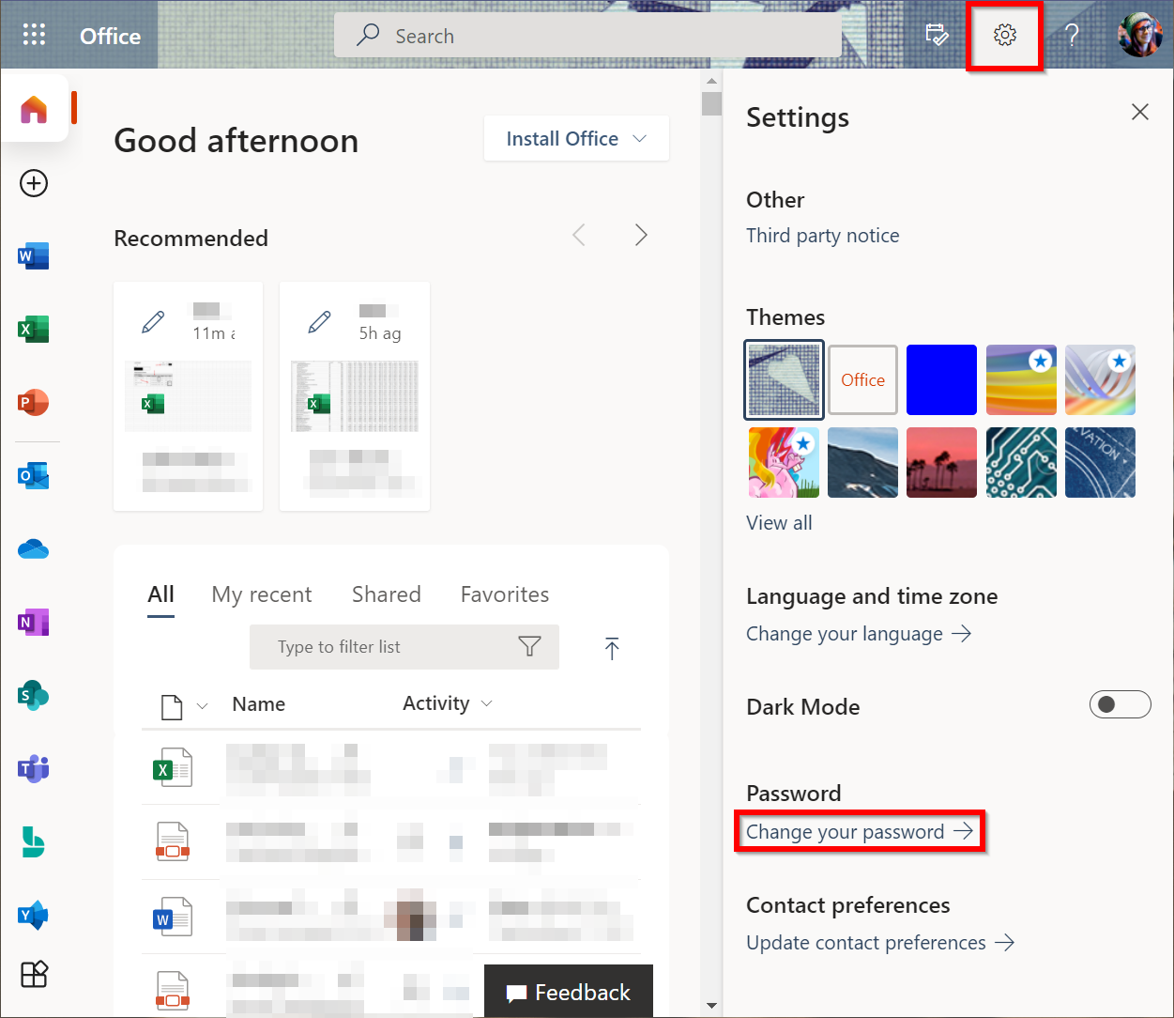Switch to the My recent tab
Viewport: 1174px width, 1018px height.
click(x=262, y=594)
